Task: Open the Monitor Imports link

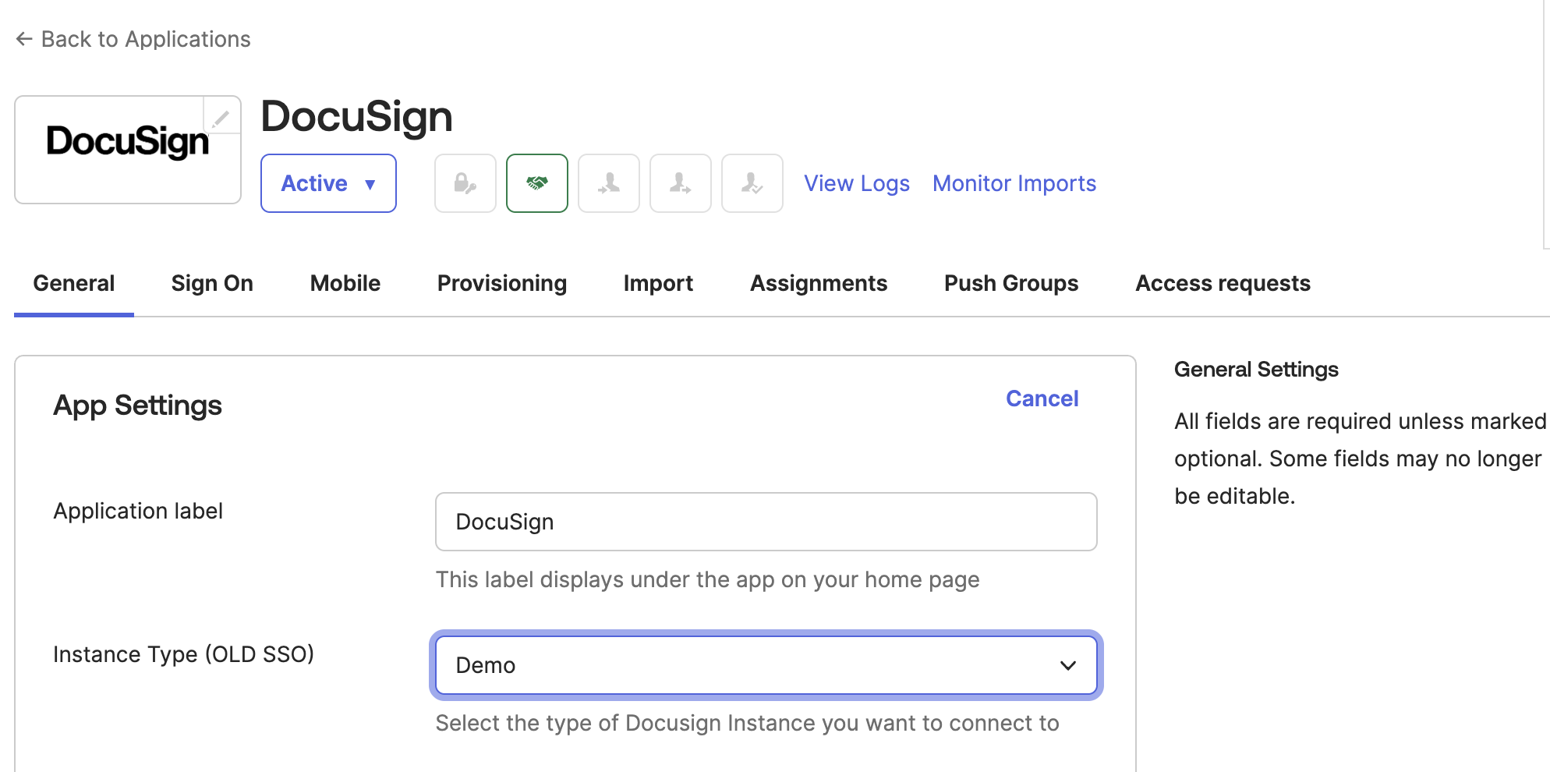Action: 1014,183
